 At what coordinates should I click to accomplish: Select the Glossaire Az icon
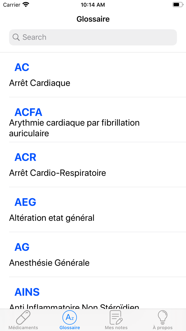[x=70, y=317]
